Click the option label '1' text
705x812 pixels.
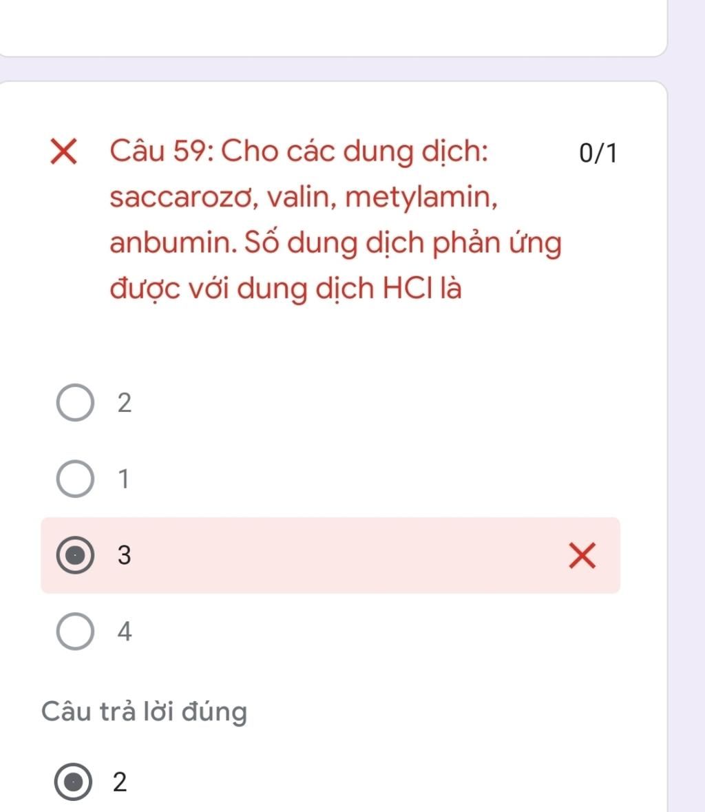coord(124,479)
